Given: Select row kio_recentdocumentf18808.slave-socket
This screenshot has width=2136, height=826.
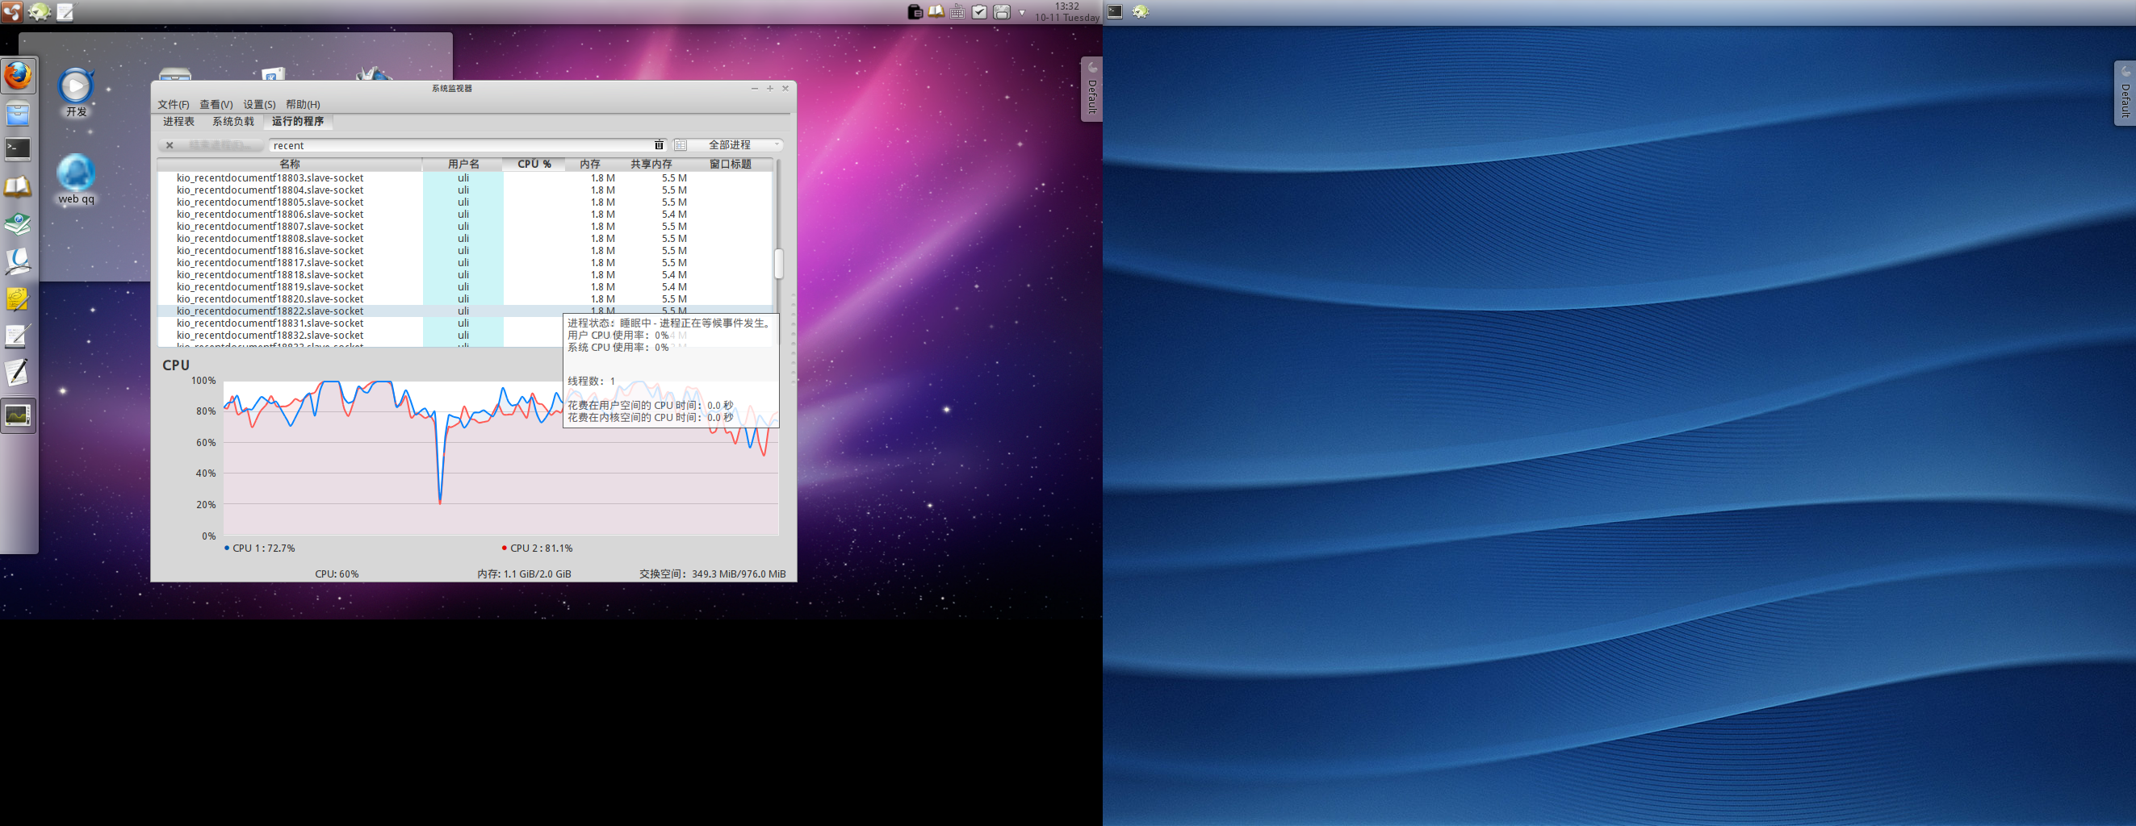Looking at the screenshot, I should 465,239.
